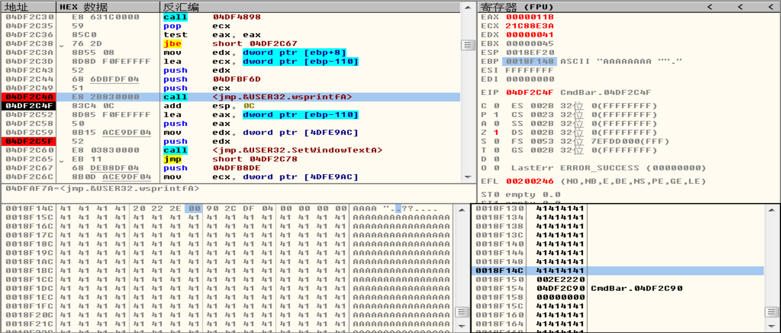Screen dimensions: 781x333
Task: Select the breakpoint address 04DF2C4A
Action: click(29, 97)
